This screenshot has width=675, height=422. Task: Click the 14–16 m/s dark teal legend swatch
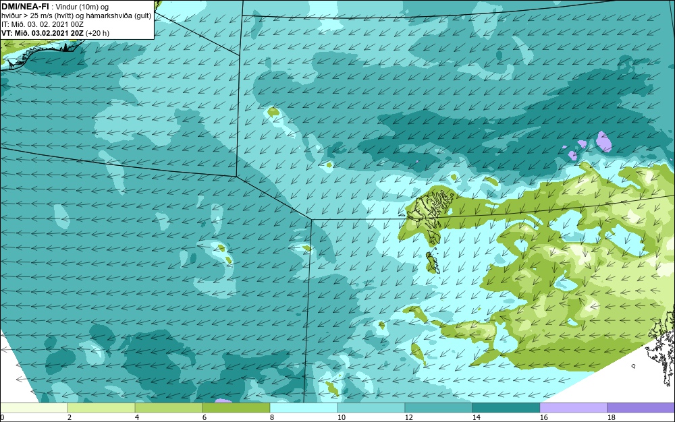pos(506,407)
